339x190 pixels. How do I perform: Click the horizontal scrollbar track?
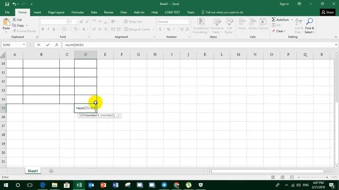pos(267,171)
